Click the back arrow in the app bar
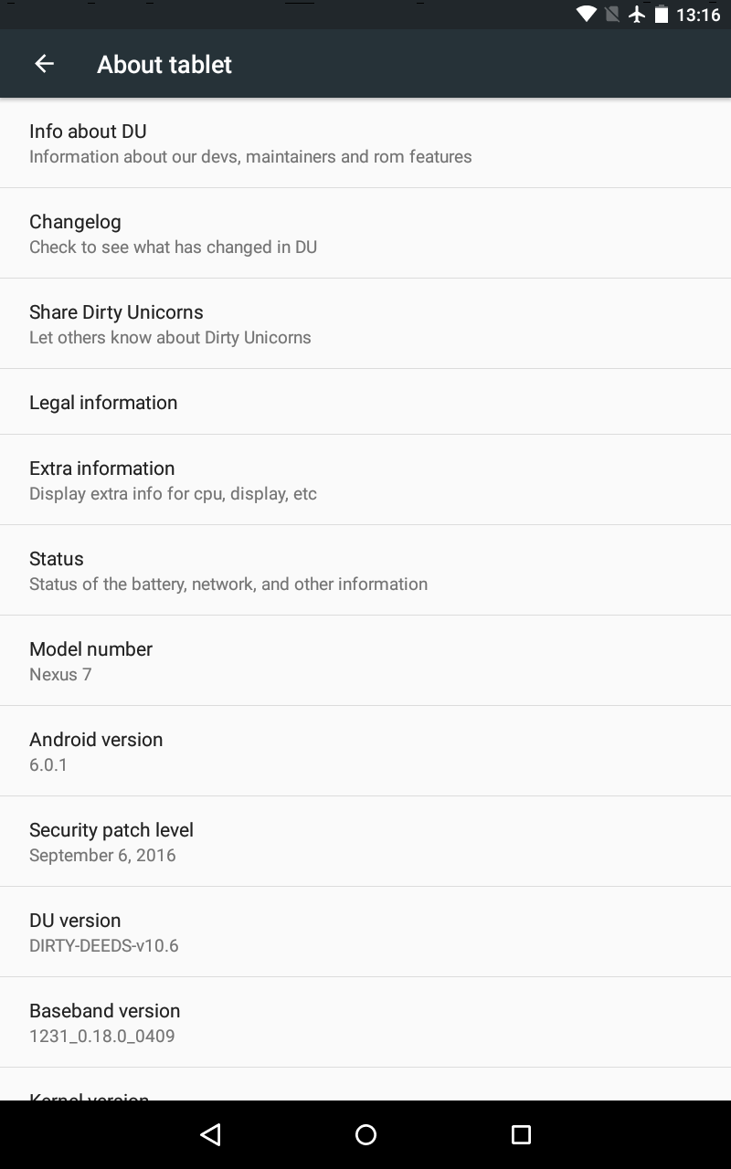Screen dimensions: 731x1169 tap(44, 63)
